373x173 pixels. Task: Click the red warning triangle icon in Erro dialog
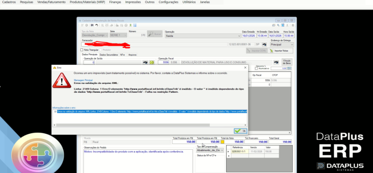pos(62,80)
